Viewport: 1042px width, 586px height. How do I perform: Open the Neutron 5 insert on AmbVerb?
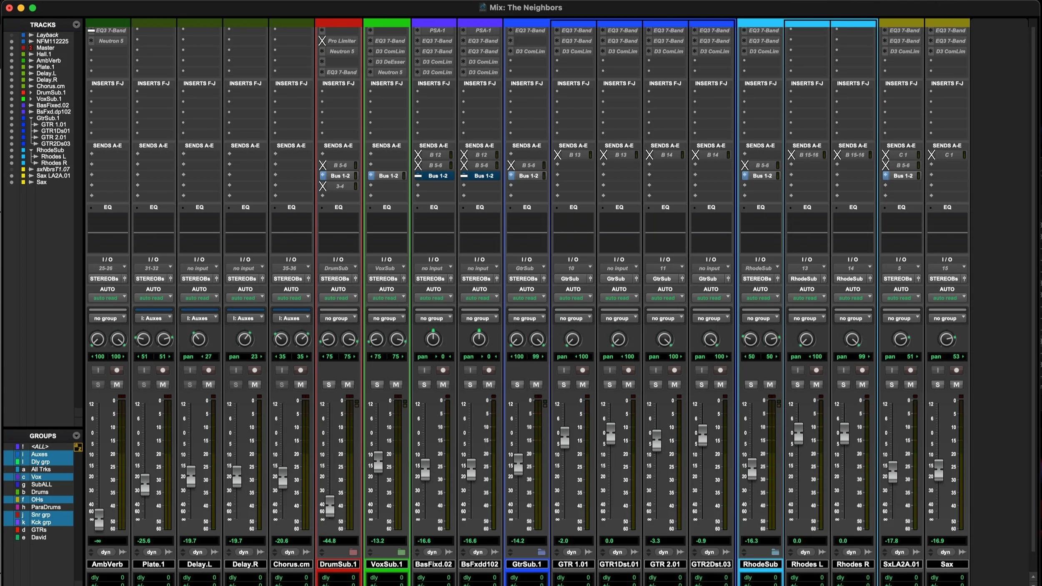tap(111, 41)
